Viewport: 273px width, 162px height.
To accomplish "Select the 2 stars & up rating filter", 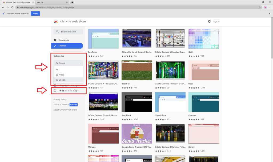I will click(55, 91).
